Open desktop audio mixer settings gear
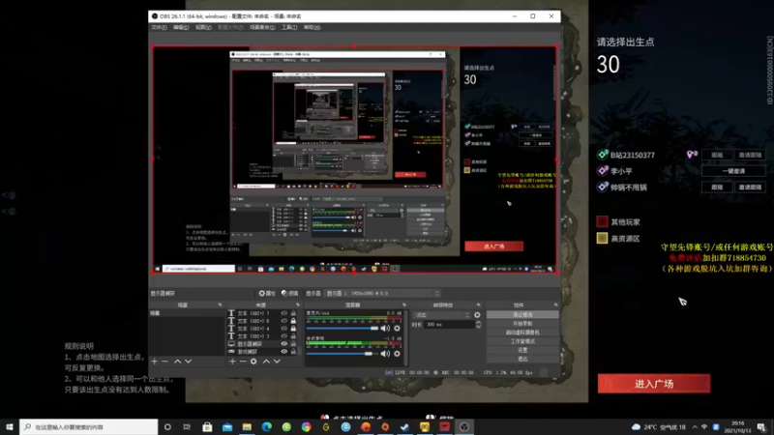 tap(397, 354)
